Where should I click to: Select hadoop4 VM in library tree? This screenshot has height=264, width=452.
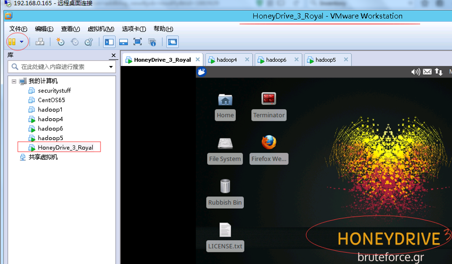[50, 119]
